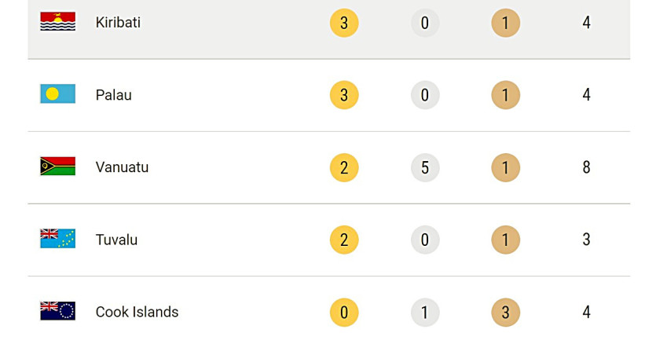This screenshot has height=348, width=656.
Task: Click Cook Islands' bronze medal badge
Action: point(505,312)
